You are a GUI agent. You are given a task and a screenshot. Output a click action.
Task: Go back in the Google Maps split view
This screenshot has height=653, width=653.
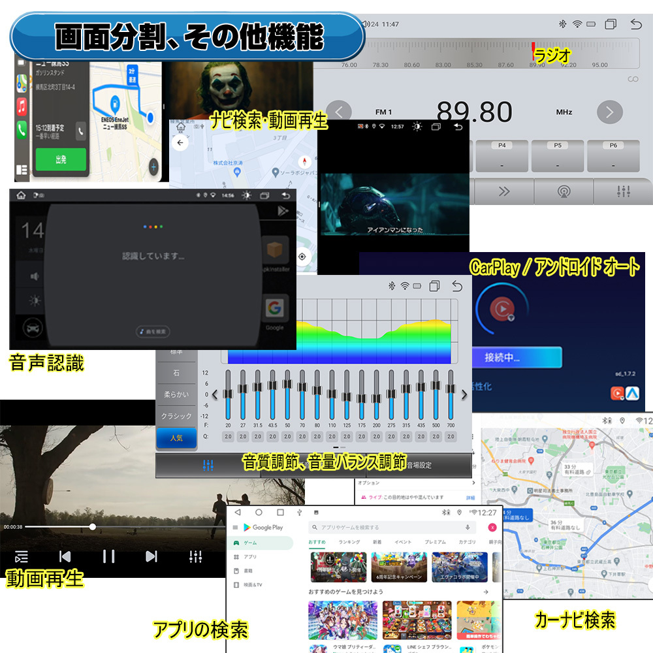(x=180, y=142)
